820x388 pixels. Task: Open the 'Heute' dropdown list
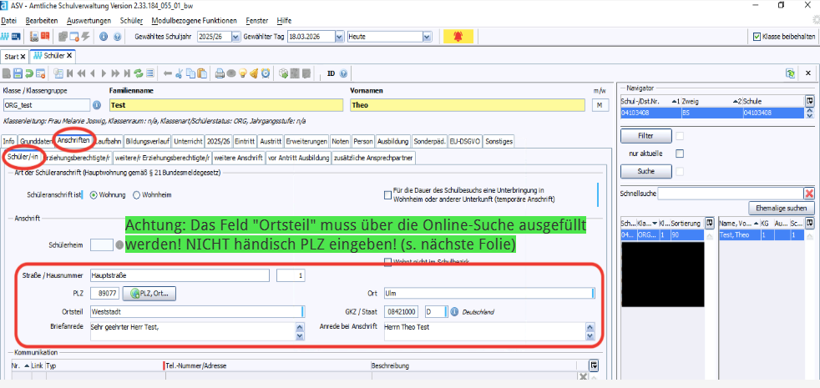(x=428, y=37)
